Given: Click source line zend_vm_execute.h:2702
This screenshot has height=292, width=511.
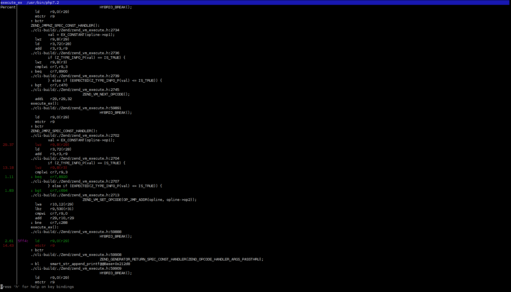Looking at the screenshot, I should (75, 135).
